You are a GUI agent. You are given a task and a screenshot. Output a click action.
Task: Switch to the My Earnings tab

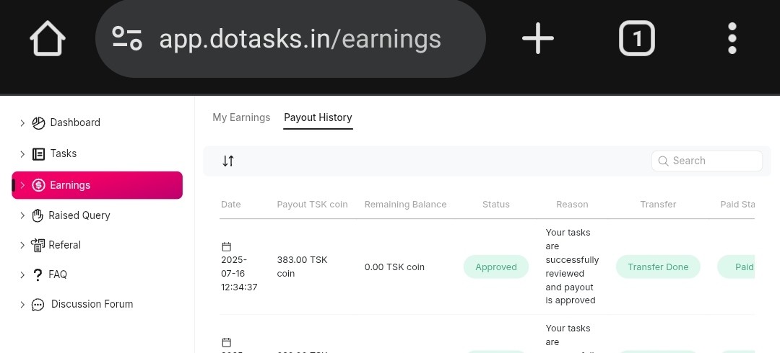point(241,117)
